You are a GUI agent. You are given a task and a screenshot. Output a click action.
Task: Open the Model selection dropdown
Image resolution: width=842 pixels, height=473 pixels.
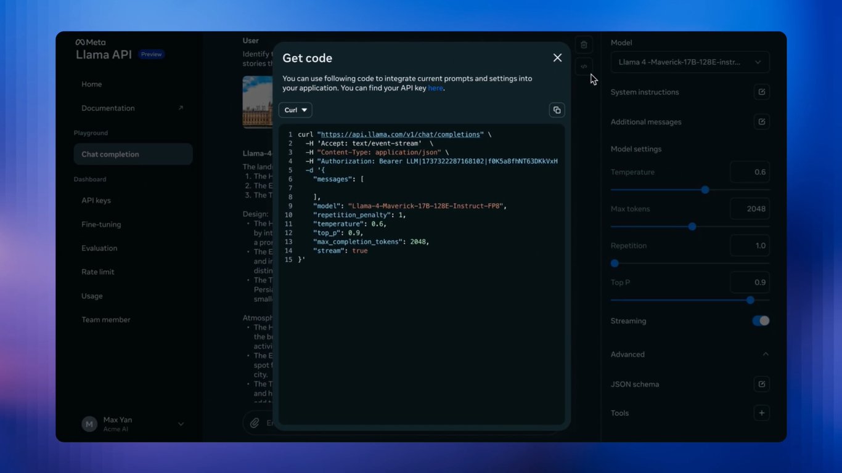690,62
